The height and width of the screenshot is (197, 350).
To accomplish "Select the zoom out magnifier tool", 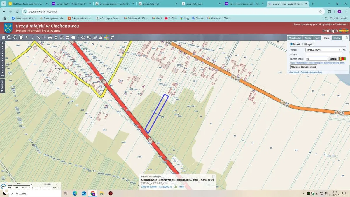I will point(15,37).
